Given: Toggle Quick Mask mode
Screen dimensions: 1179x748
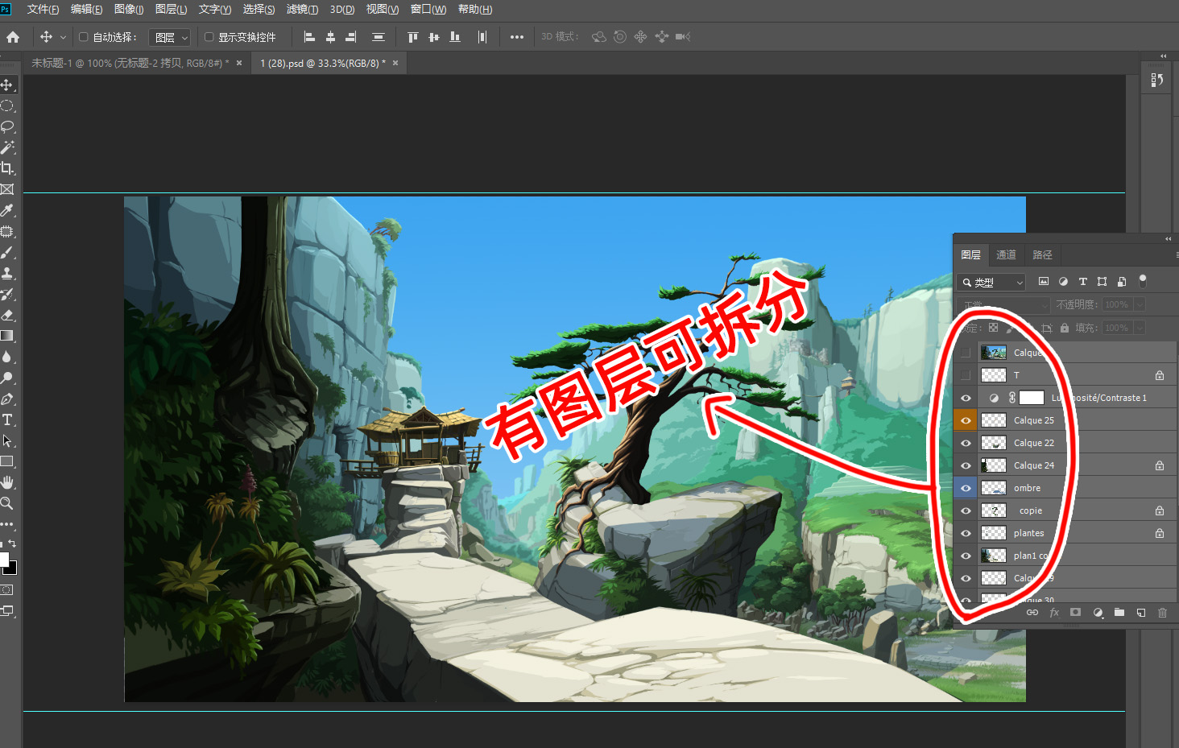Looking at the screenshot, I should click(6, 589).
